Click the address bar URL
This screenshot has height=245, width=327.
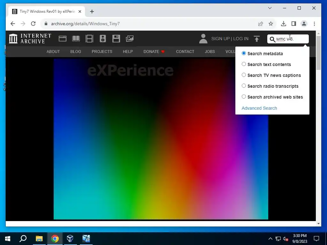85,24
